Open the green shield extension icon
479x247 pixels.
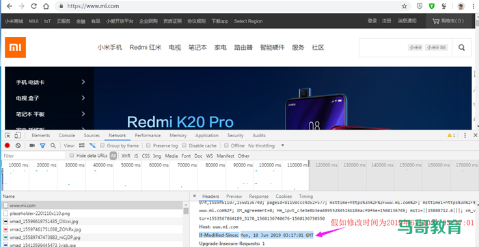432,6
